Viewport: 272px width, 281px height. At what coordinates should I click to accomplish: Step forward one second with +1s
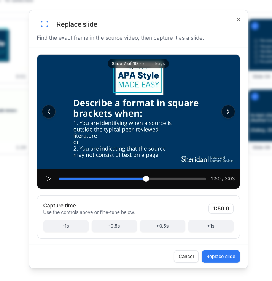(211, 226)
